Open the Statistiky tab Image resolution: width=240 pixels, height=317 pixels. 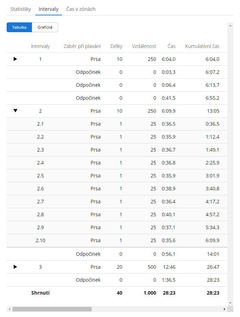[21, 9]
